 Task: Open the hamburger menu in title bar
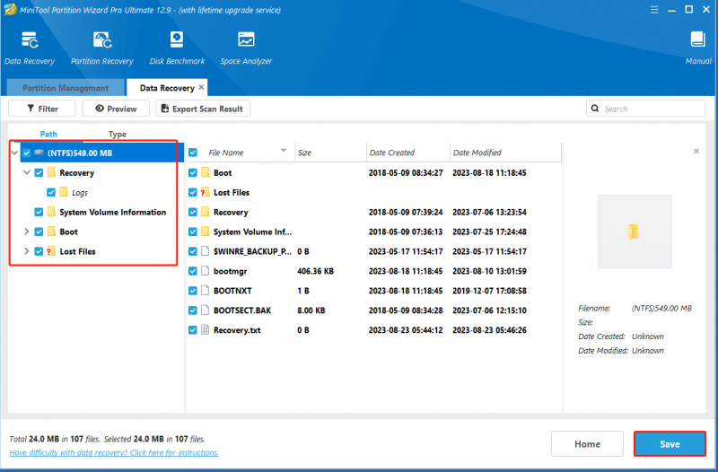(x=654, y=10)
